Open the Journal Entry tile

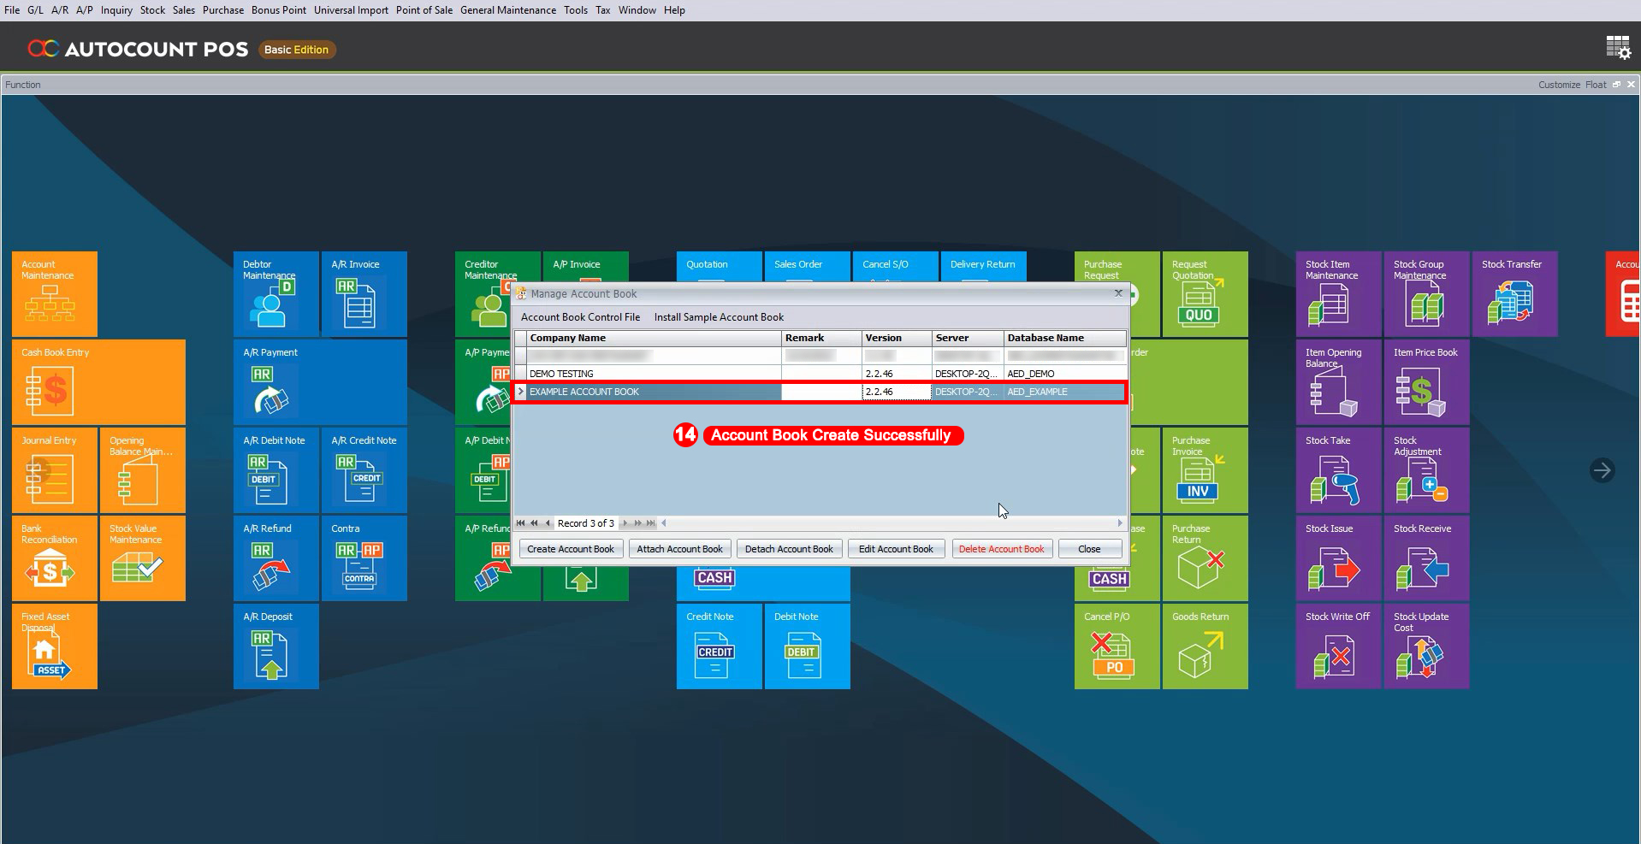55,469
